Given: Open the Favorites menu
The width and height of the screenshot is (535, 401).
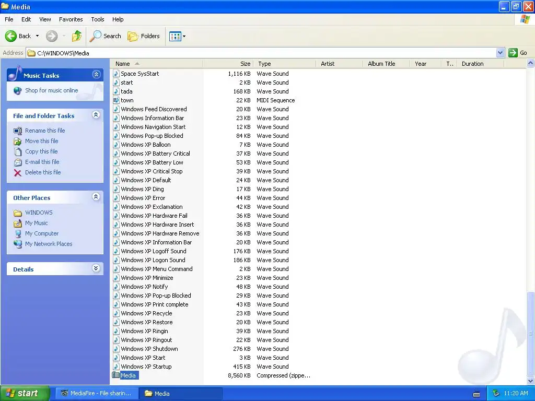Looking at the screenshot, I should pos(71,19).
